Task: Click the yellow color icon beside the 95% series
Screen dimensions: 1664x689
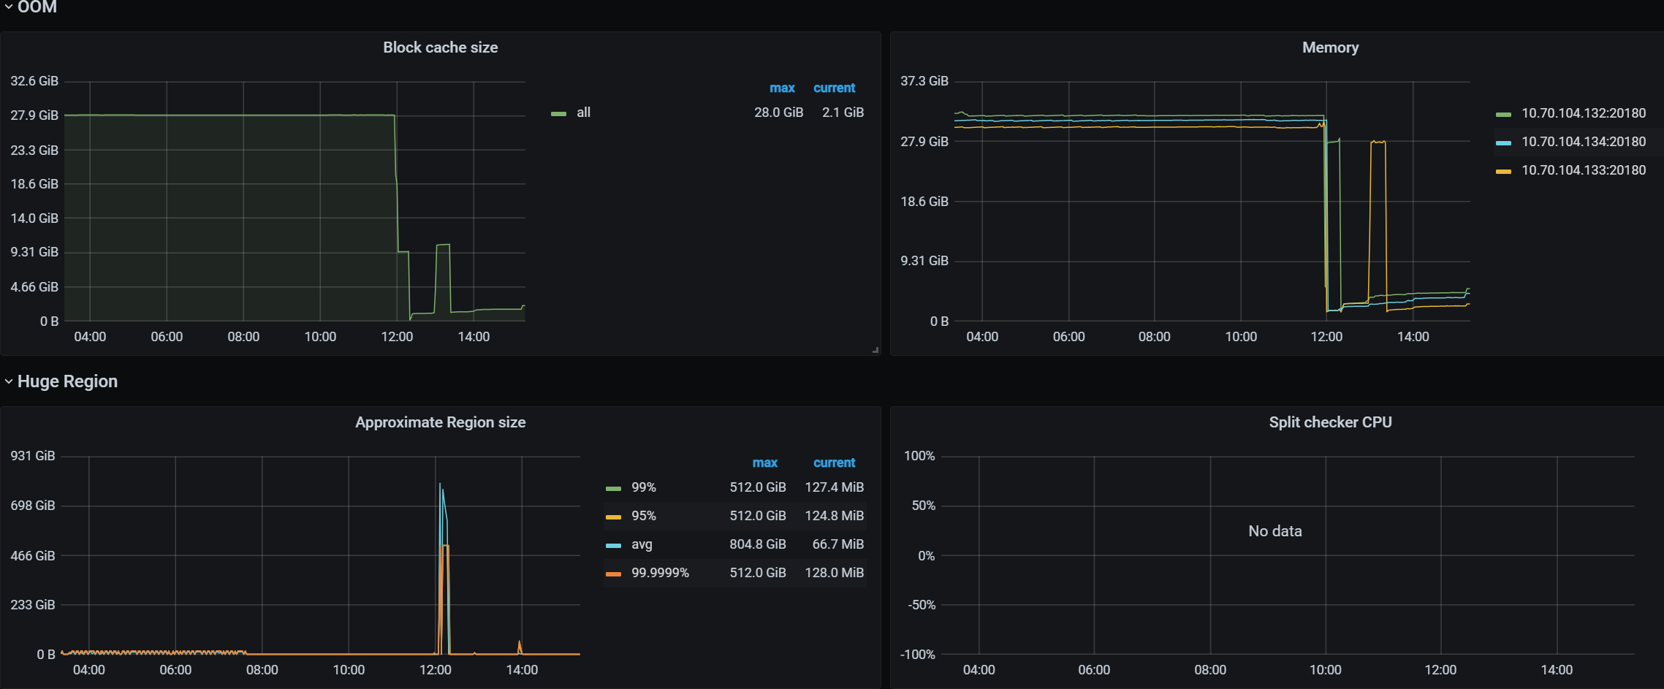Action: [x=613, y=517]
